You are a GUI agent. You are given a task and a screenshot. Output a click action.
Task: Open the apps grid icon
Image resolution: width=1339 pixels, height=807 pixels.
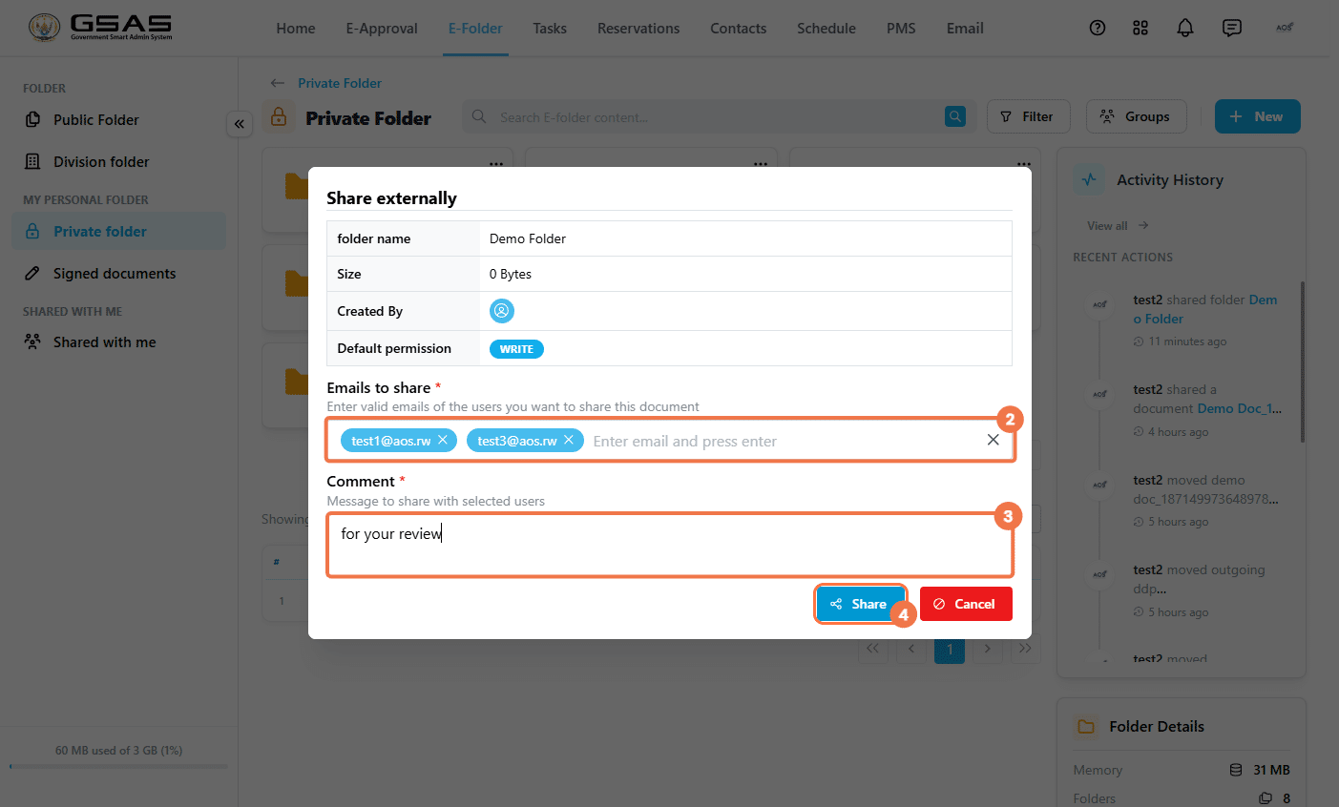[x=1140, y=28]
